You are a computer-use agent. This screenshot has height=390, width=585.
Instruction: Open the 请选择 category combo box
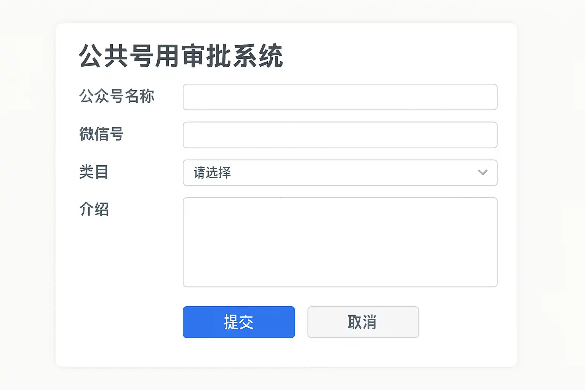(x=340, y=173)
